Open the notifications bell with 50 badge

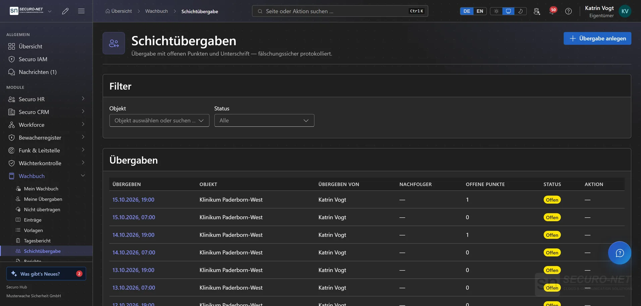(552, 11)
